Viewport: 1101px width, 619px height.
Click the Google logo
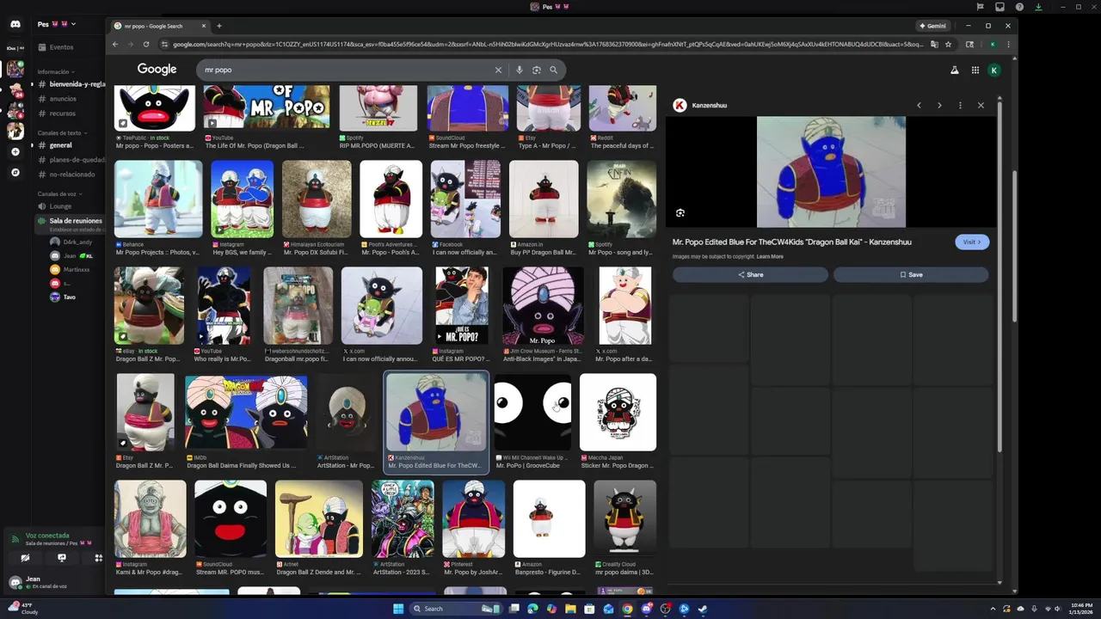click(157, 70)
